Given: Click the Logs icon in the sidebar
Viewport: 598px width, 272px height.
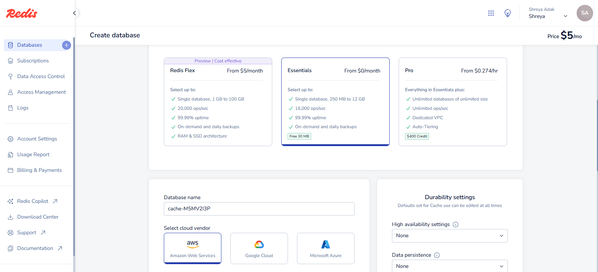Looking at the screenshot, I should click(x=10, y=108).
